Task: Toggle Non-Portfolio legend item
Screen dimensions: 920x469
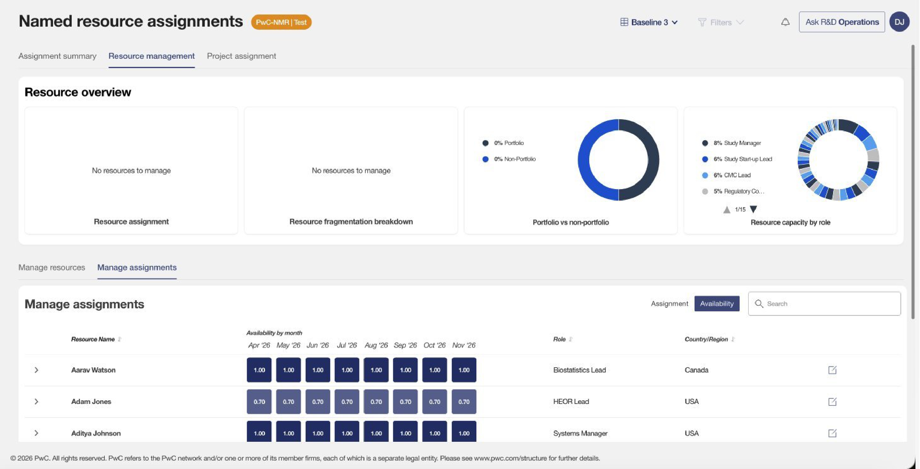Action: [509, 159]
